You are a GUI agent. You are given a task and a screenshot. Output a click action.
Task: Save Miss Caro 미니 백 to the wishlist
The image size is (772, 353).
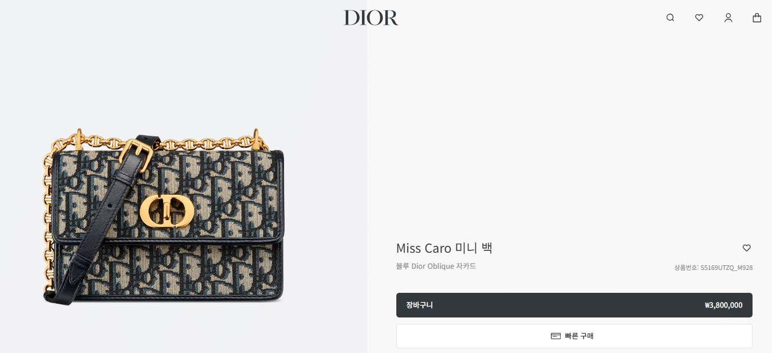coord(746,248)
